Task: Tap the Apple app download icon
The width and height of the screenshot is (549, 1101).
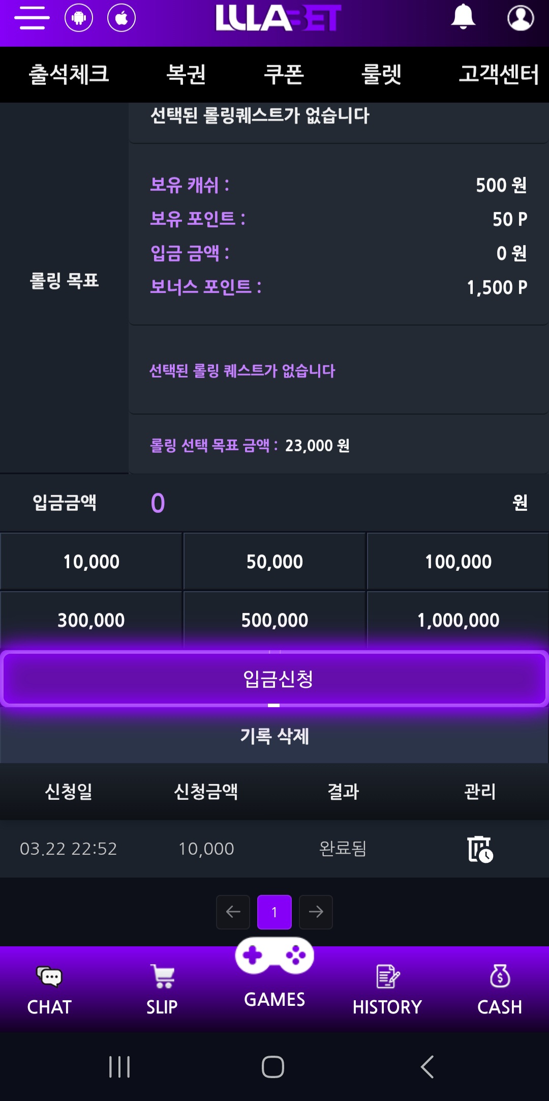Action: pyautogui.click(x=121, y=18)
